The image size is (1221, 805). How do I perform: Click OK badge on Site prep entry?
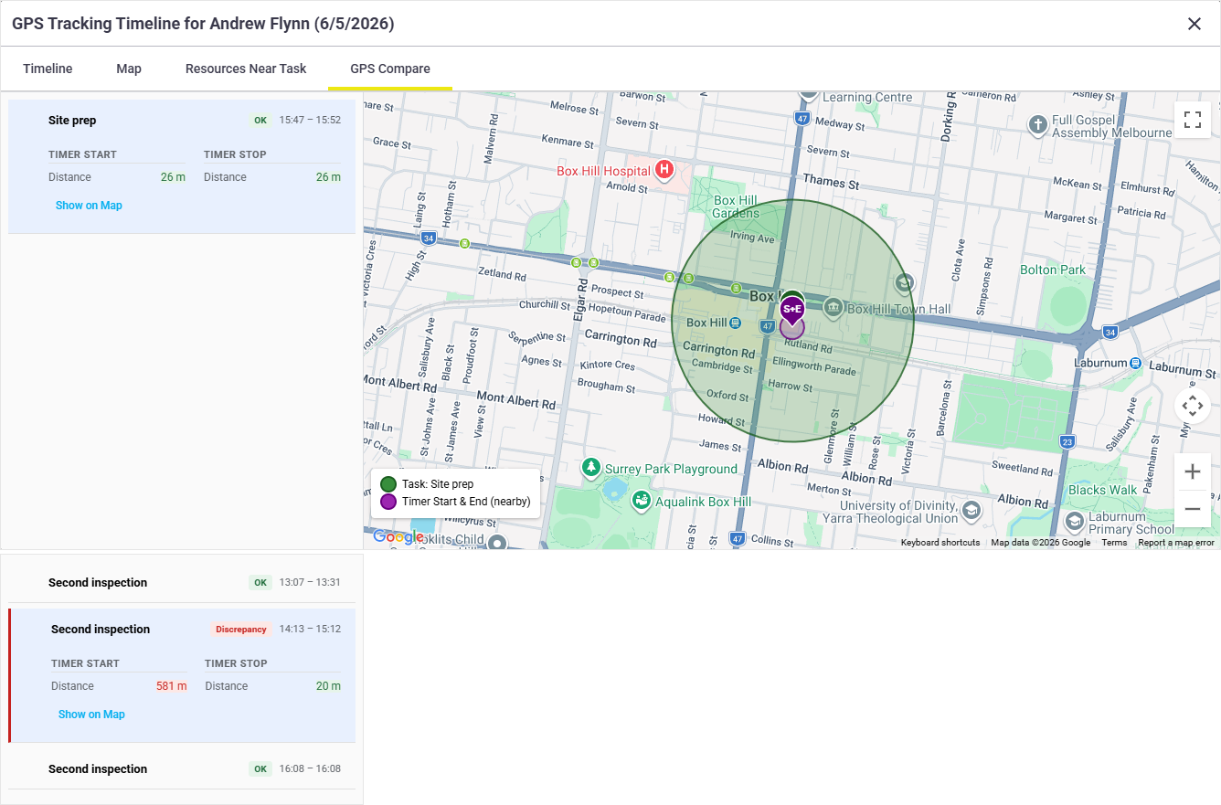click(260, 121)
